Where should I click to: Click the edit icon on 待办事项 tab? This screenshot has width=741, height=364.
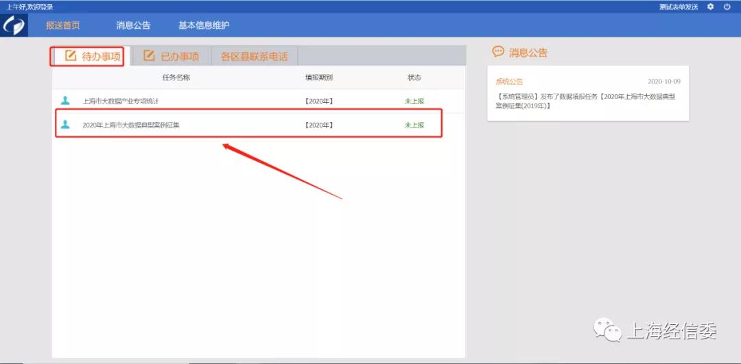70,56
